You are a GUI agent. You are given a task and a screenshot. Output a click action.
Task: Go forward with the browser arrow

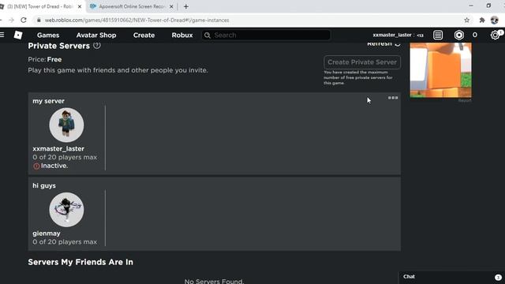click(x=11, y=20)
